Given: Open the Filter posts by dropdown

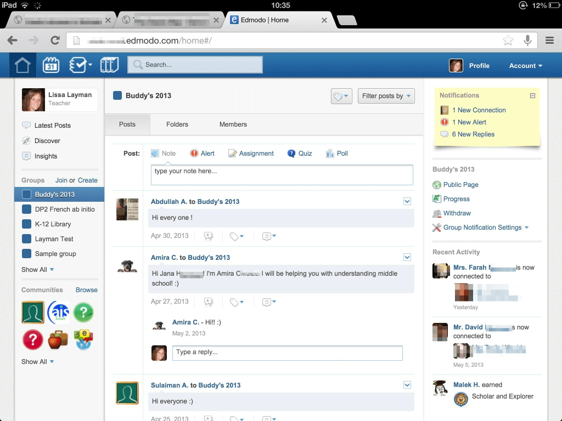Looking at the screenshot, I should tap(386, 96).
